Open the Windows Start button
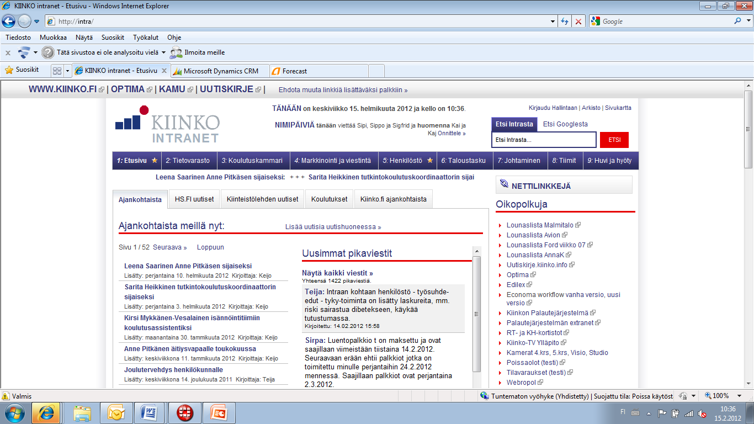 (x=14, y=413)
